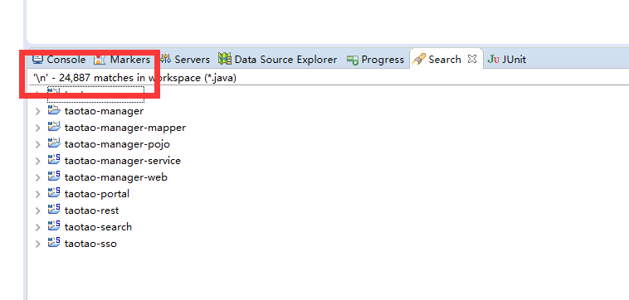629x300 pixels.
Task: Open the Data Source Explorer tab
Action: pyautogui.click(x=278, y=60)
